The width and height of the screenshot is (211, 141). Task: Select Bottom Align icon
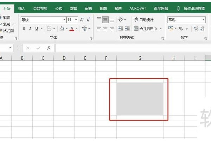coord(112,21)
